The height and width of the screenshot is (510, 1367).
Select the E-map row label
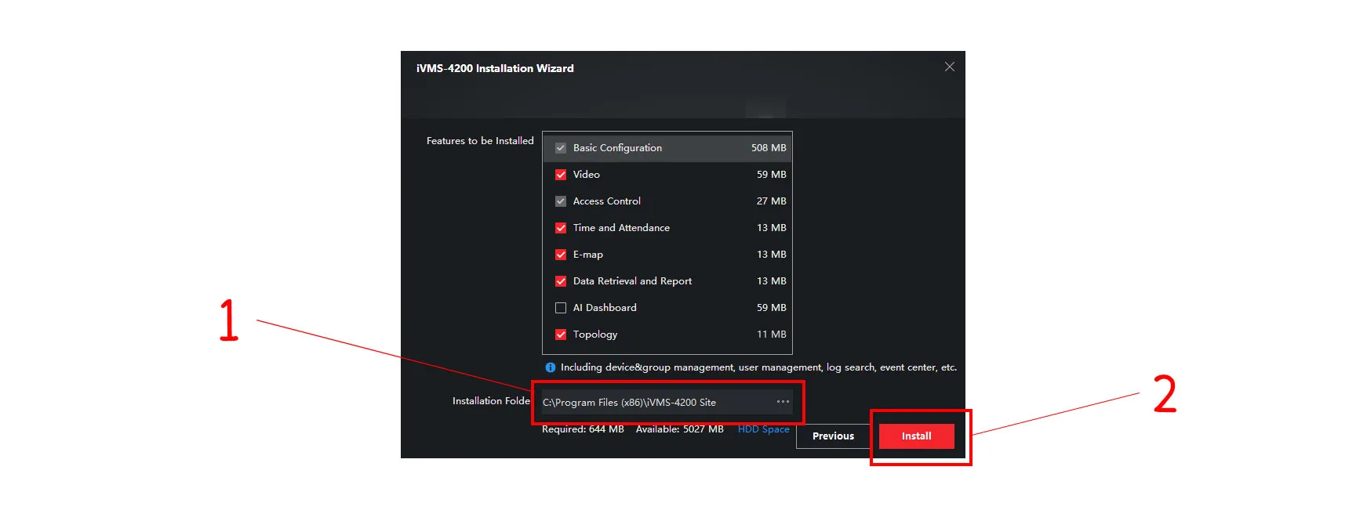[587, 255]
